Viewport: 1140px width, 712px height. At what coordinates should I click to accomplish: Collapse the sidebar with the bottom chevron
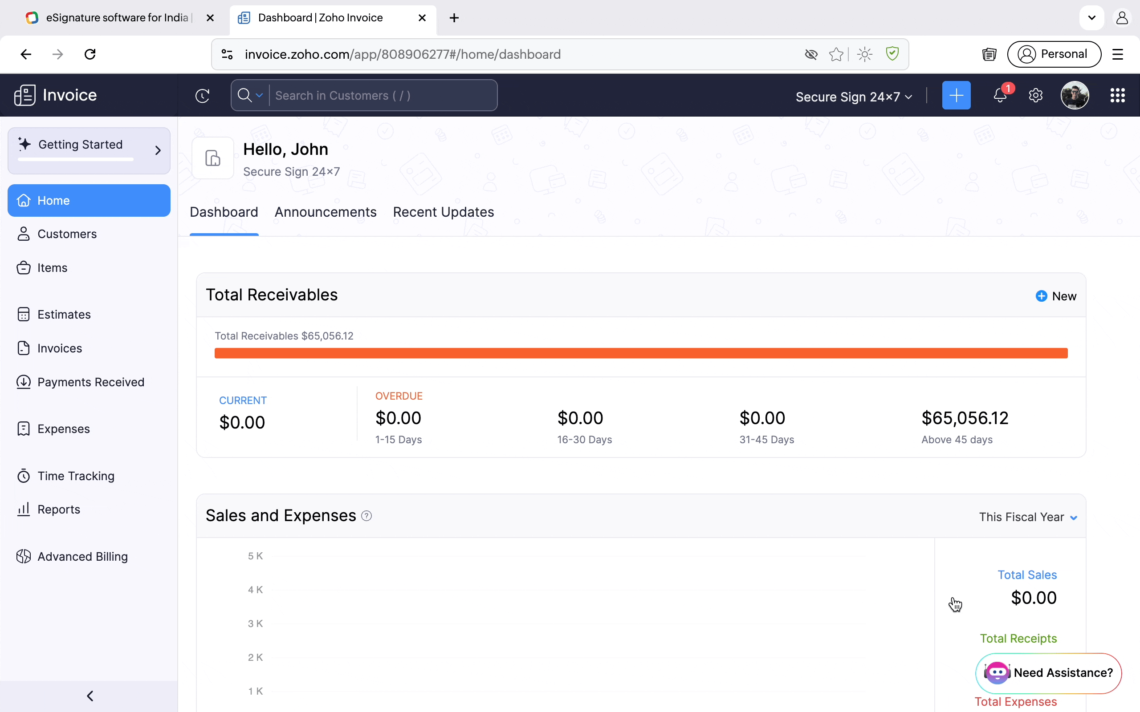90,696
